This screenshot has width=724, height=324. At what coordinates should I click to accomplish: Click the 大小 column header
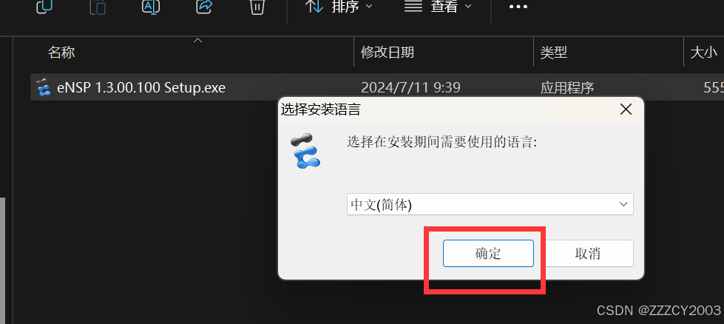tap(704, 53)
